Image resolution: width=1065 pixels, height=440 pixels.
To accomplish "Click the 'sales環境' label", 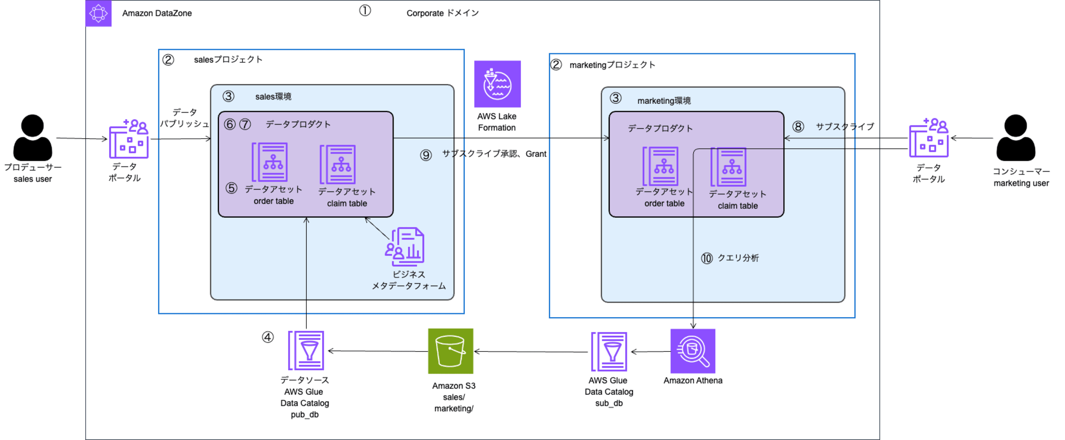I will coord(273,96).
